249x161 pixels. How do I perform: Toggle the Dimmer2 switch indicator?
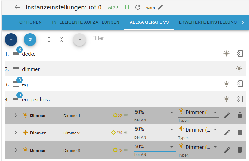[126, 133]
